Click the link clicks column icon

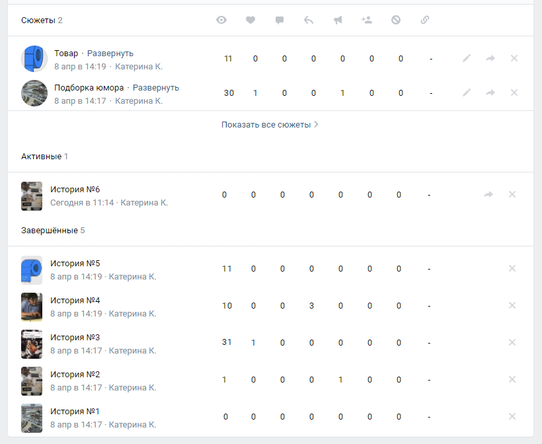(x=425, y=20)
